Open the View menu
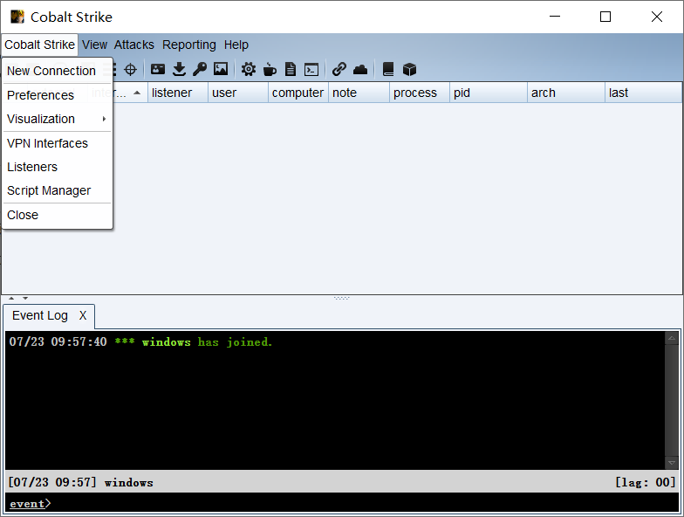The height and width of the screenshot is (517, 684). click(94, 45)
